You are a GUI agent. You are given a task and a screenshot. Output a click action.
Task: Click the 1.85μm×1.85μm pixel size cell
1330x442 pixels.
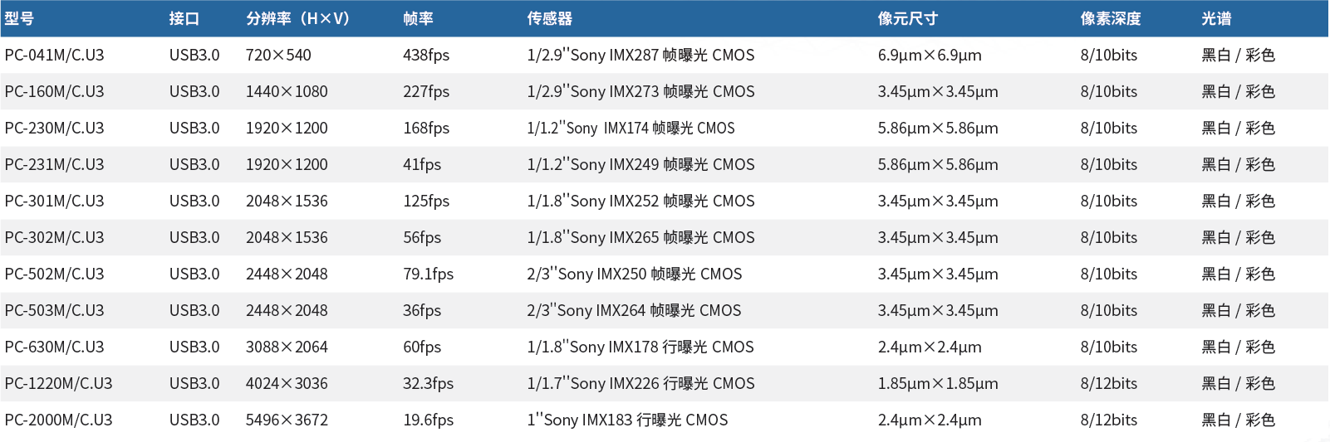point(938,383)
